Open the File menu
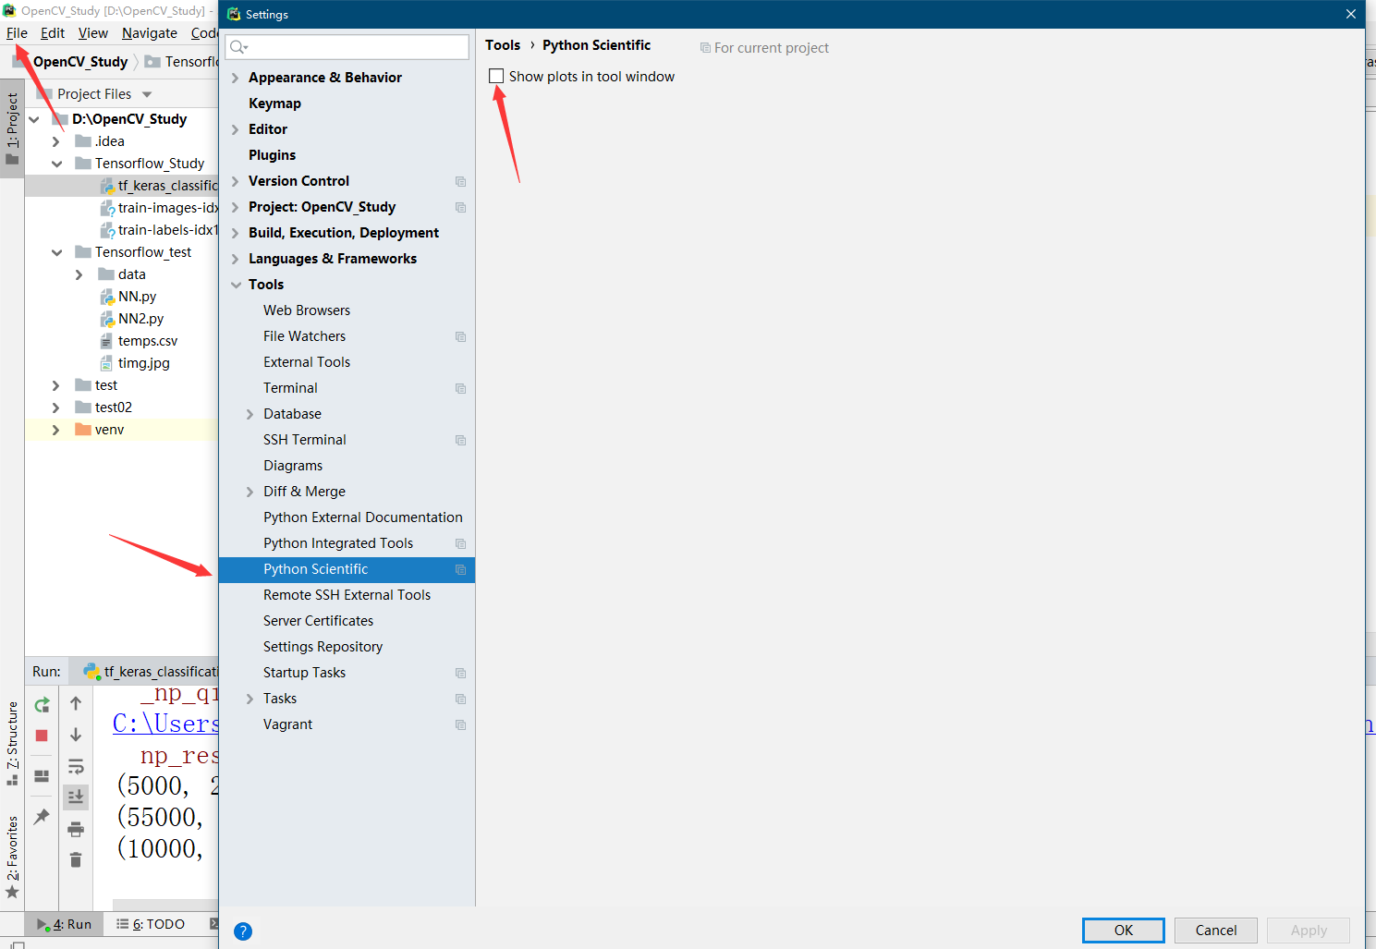 pyautogui.click(x=17, y=32)
